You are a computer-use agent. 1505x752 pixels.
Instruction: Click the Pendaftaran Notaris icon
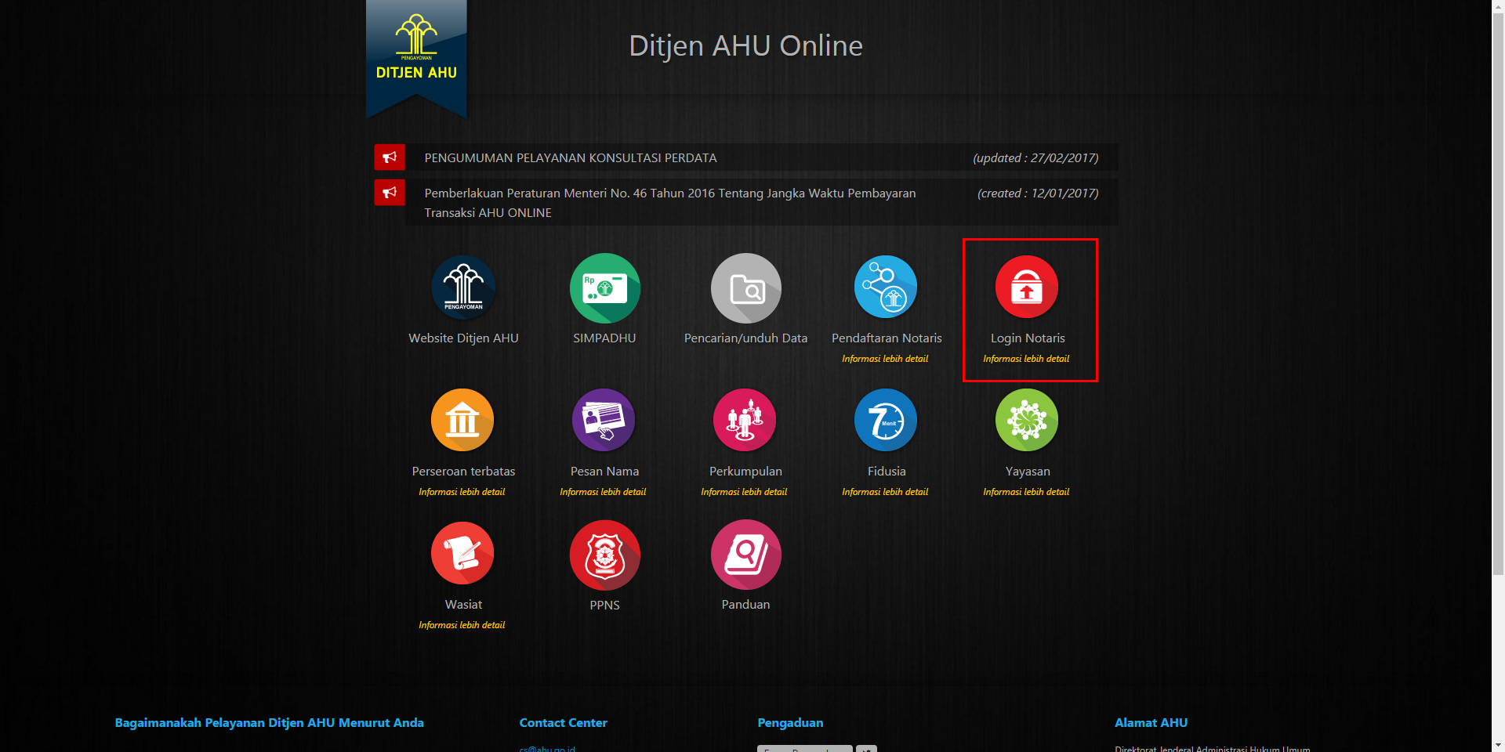pyautogui.click(x=886, y=287)
